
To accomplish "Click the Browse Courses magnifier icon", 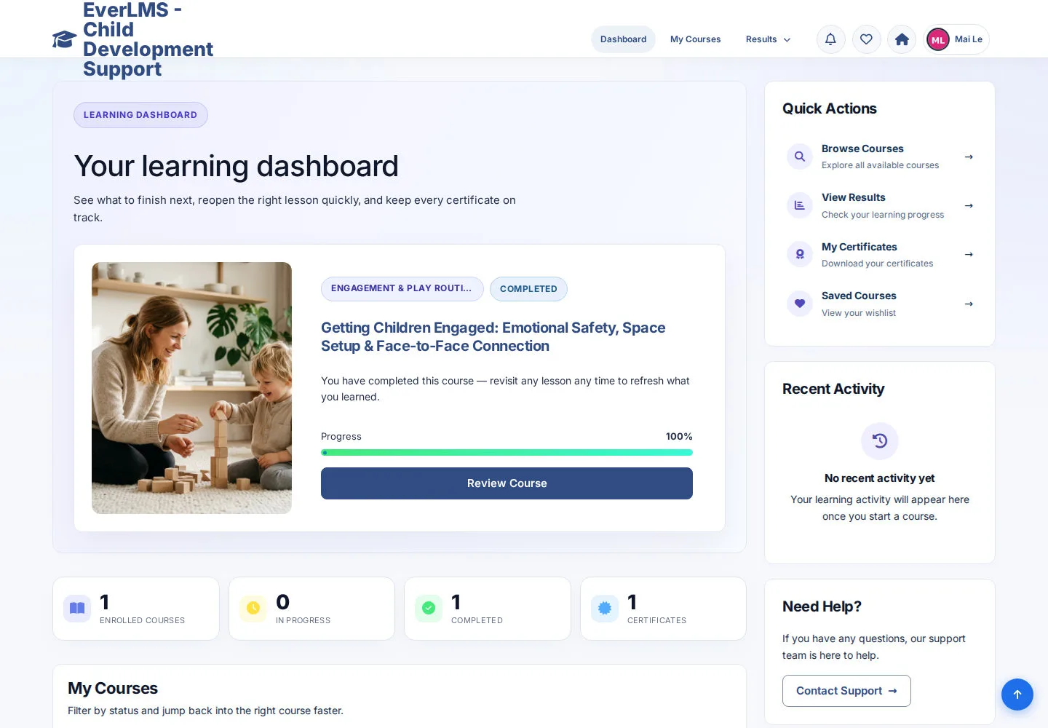I will point(800,157).
